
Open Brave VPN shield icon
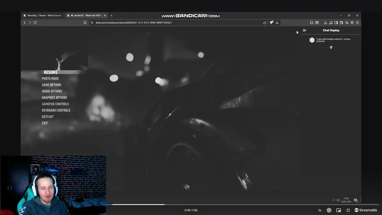click(x=352, y=23)
